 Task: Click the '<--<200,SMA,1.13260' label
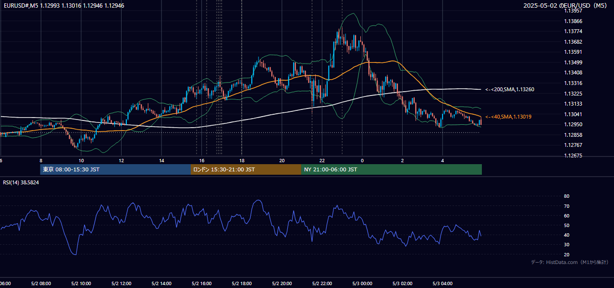(510, 89)
